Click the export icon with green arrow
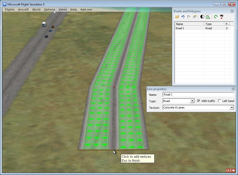 [x=194, y=17]
